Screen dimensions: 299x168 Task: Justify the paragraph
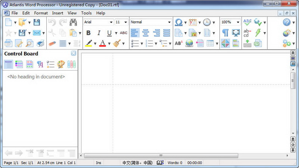pos(167,33)
